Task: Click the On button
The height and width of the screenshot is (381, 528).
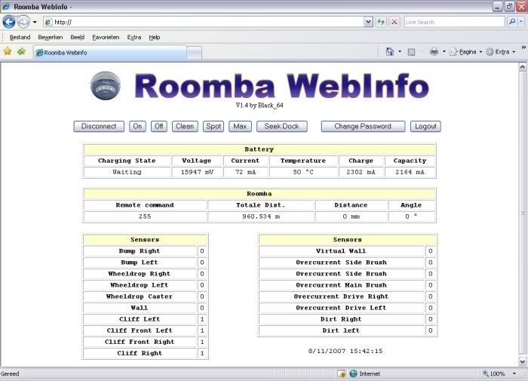Action: (137, 126)
